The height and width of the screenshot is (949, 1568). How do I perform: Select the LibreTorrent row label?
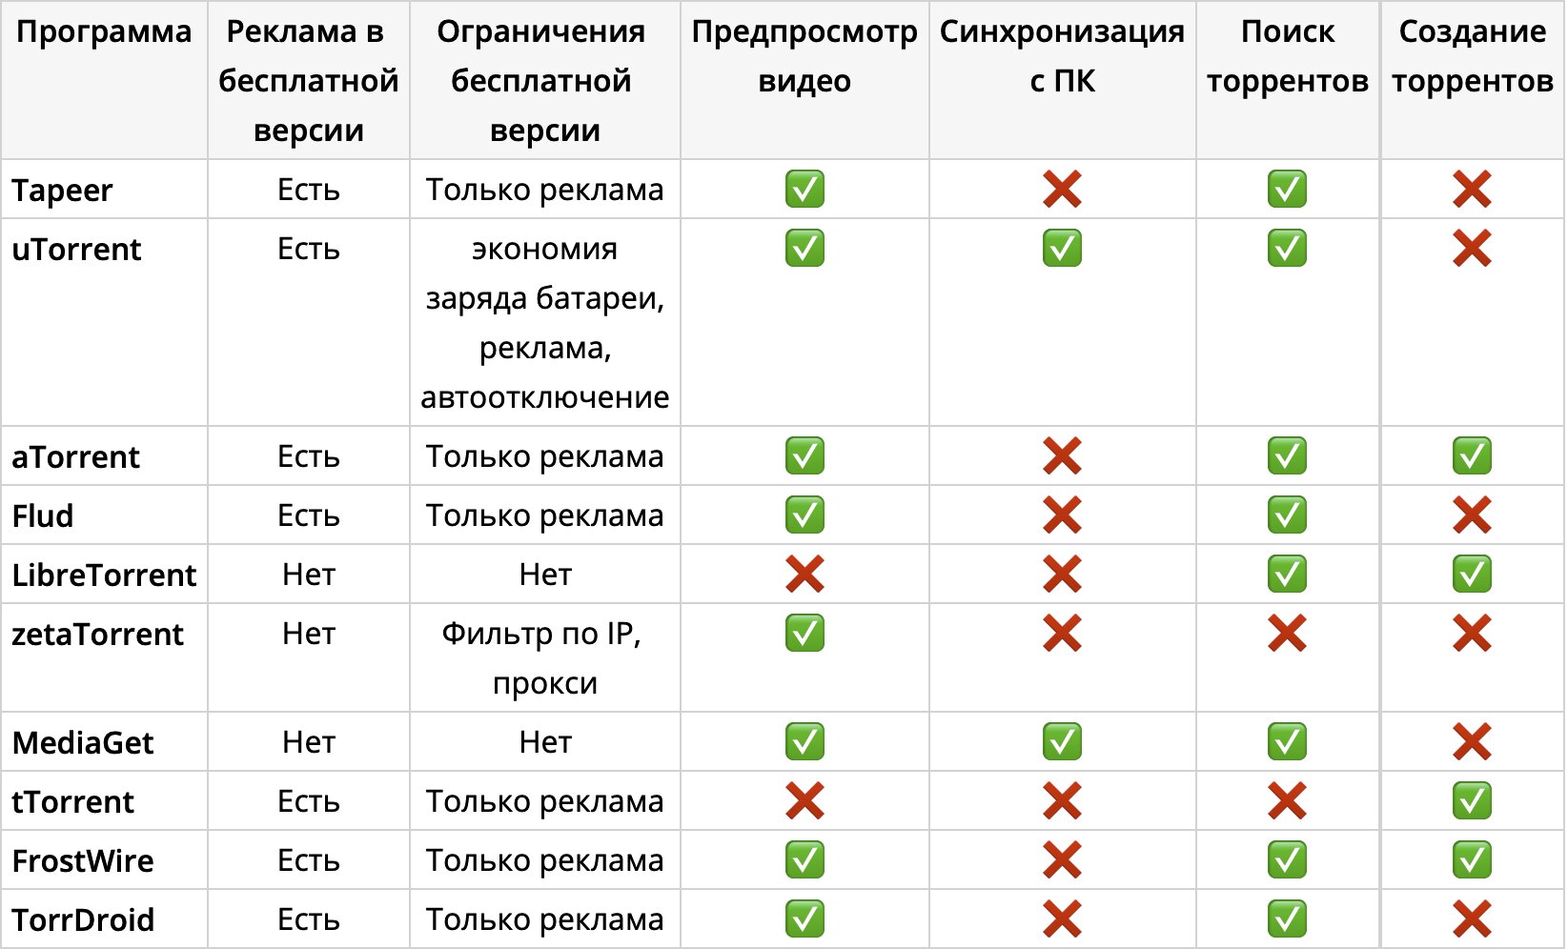click(104, 575)
